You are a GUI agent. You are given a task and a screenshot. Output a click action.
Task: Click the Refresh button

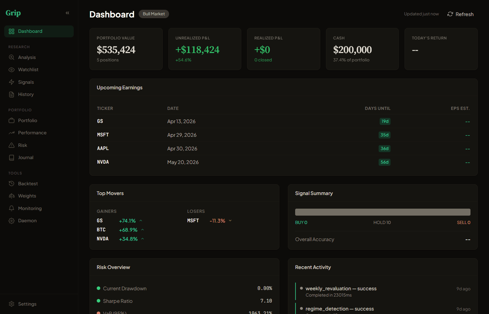460,14
